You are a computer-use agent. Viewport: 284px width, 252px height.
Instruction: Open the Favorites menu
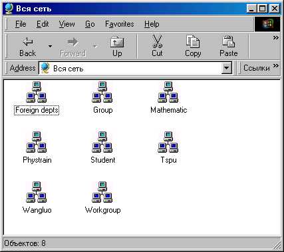pyautogui.click(x=120, y=24)
